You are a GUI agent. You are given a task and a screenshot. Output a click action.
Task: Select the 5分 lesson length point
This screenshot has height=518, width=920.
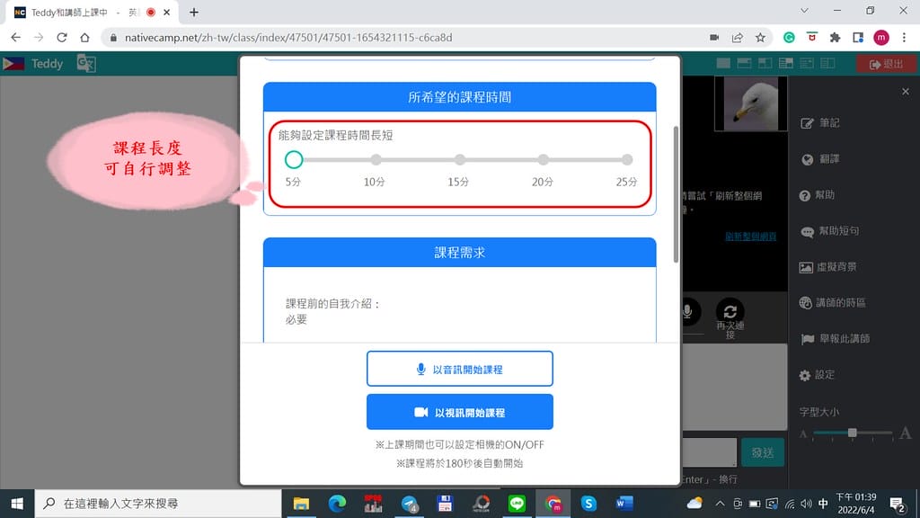point(294,159)
